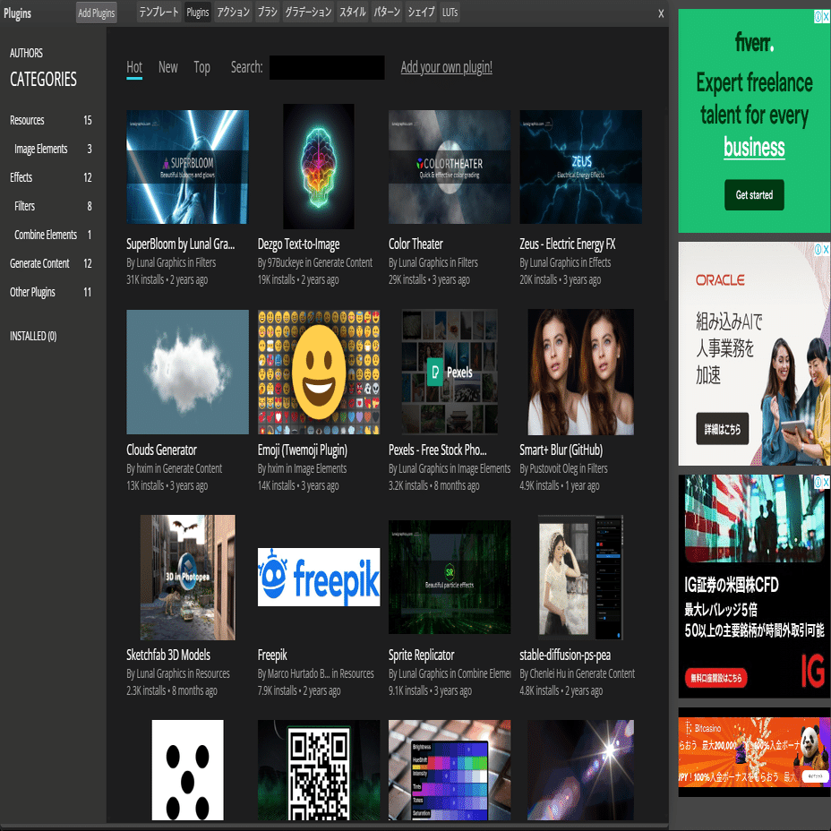Click 'By 97Buckeye in Generate Content' text

315,262
